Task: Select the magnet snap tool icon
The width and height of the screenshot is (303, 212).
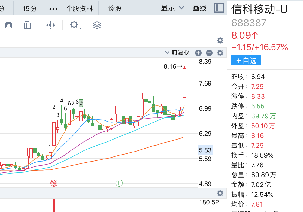Action: point(8,25)
